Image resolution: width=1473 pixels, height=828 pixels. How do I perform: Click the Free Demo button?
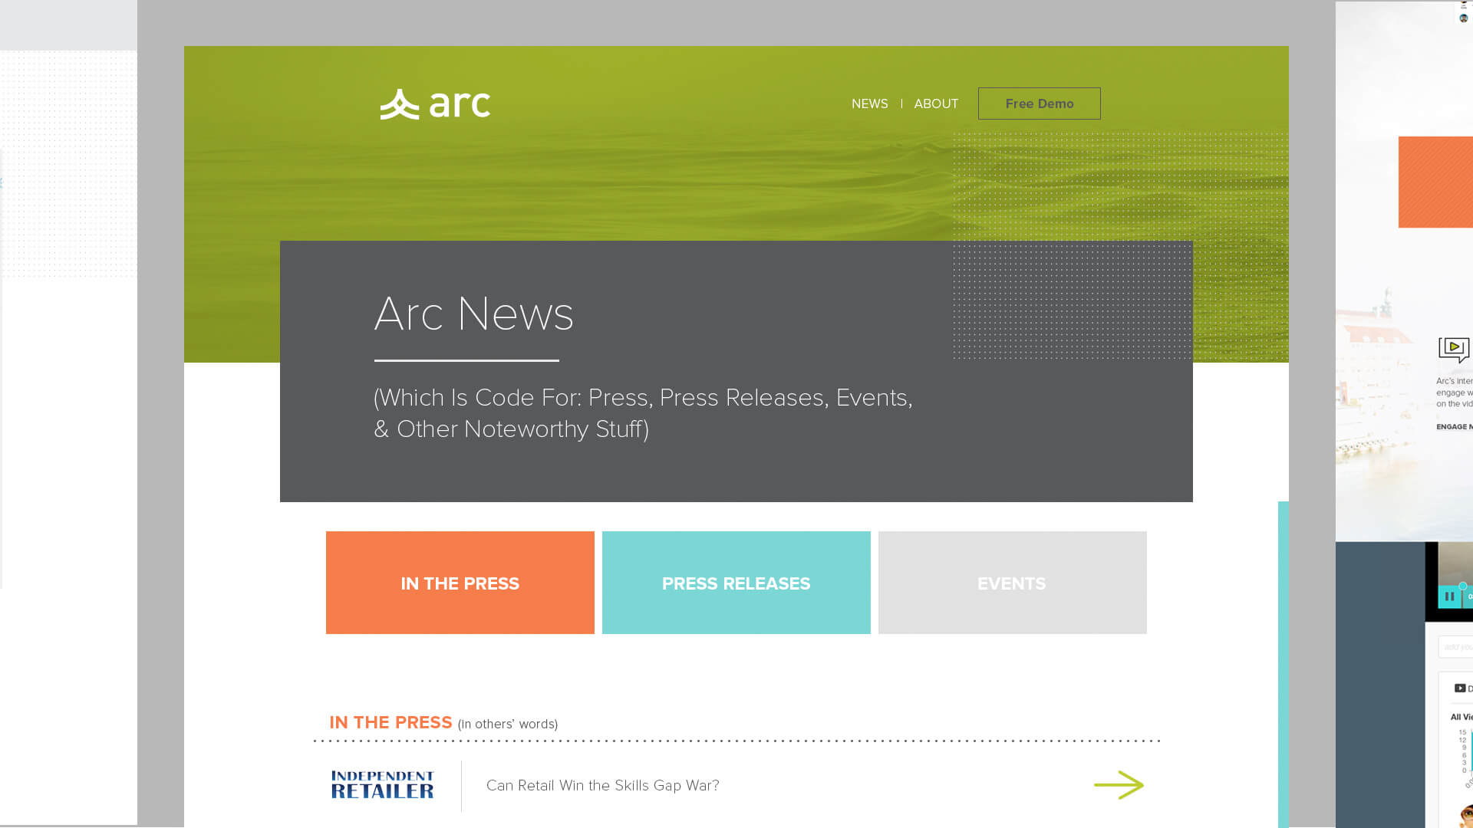[1039, 102]
